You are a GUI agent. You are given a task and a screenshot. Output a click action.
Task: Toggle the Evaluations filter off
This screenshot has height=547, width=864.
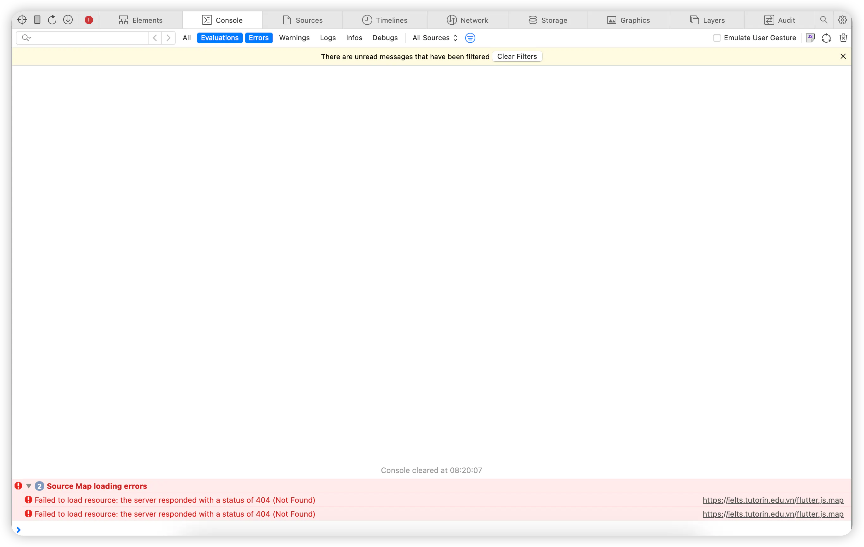click(219, 38)
